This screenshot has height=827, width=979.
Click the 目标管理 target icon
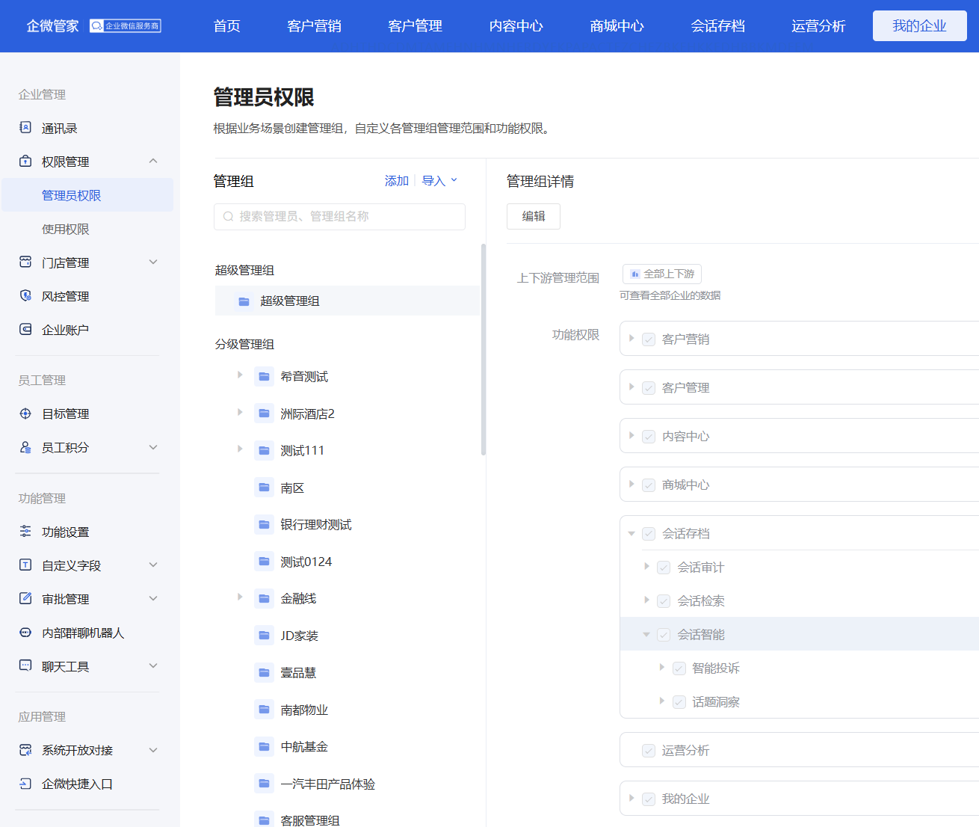(25, 413)
